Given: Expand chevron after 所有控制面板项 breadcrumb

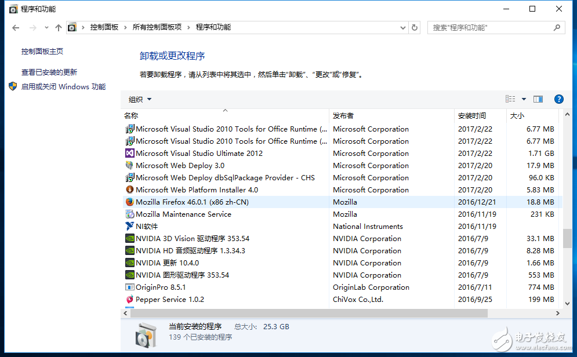Looking at the screenshot, I should [x=188, y=27].
